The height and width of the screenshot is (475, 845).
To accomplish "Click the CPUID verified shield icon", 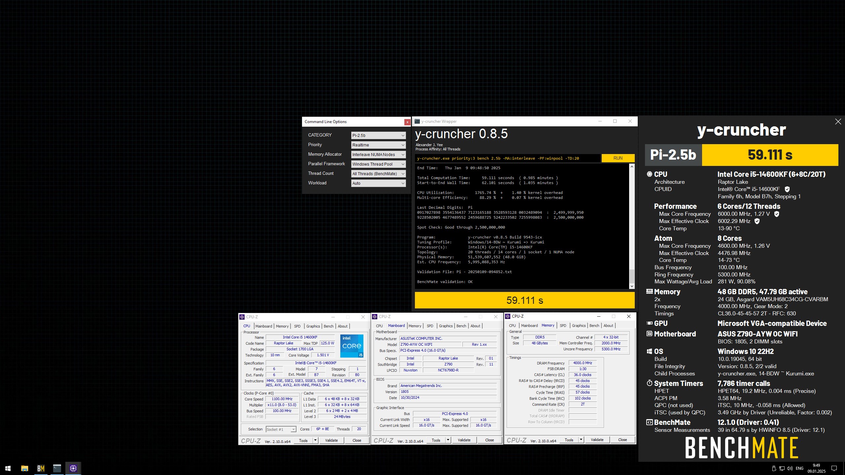I will [x=787, y=189].
